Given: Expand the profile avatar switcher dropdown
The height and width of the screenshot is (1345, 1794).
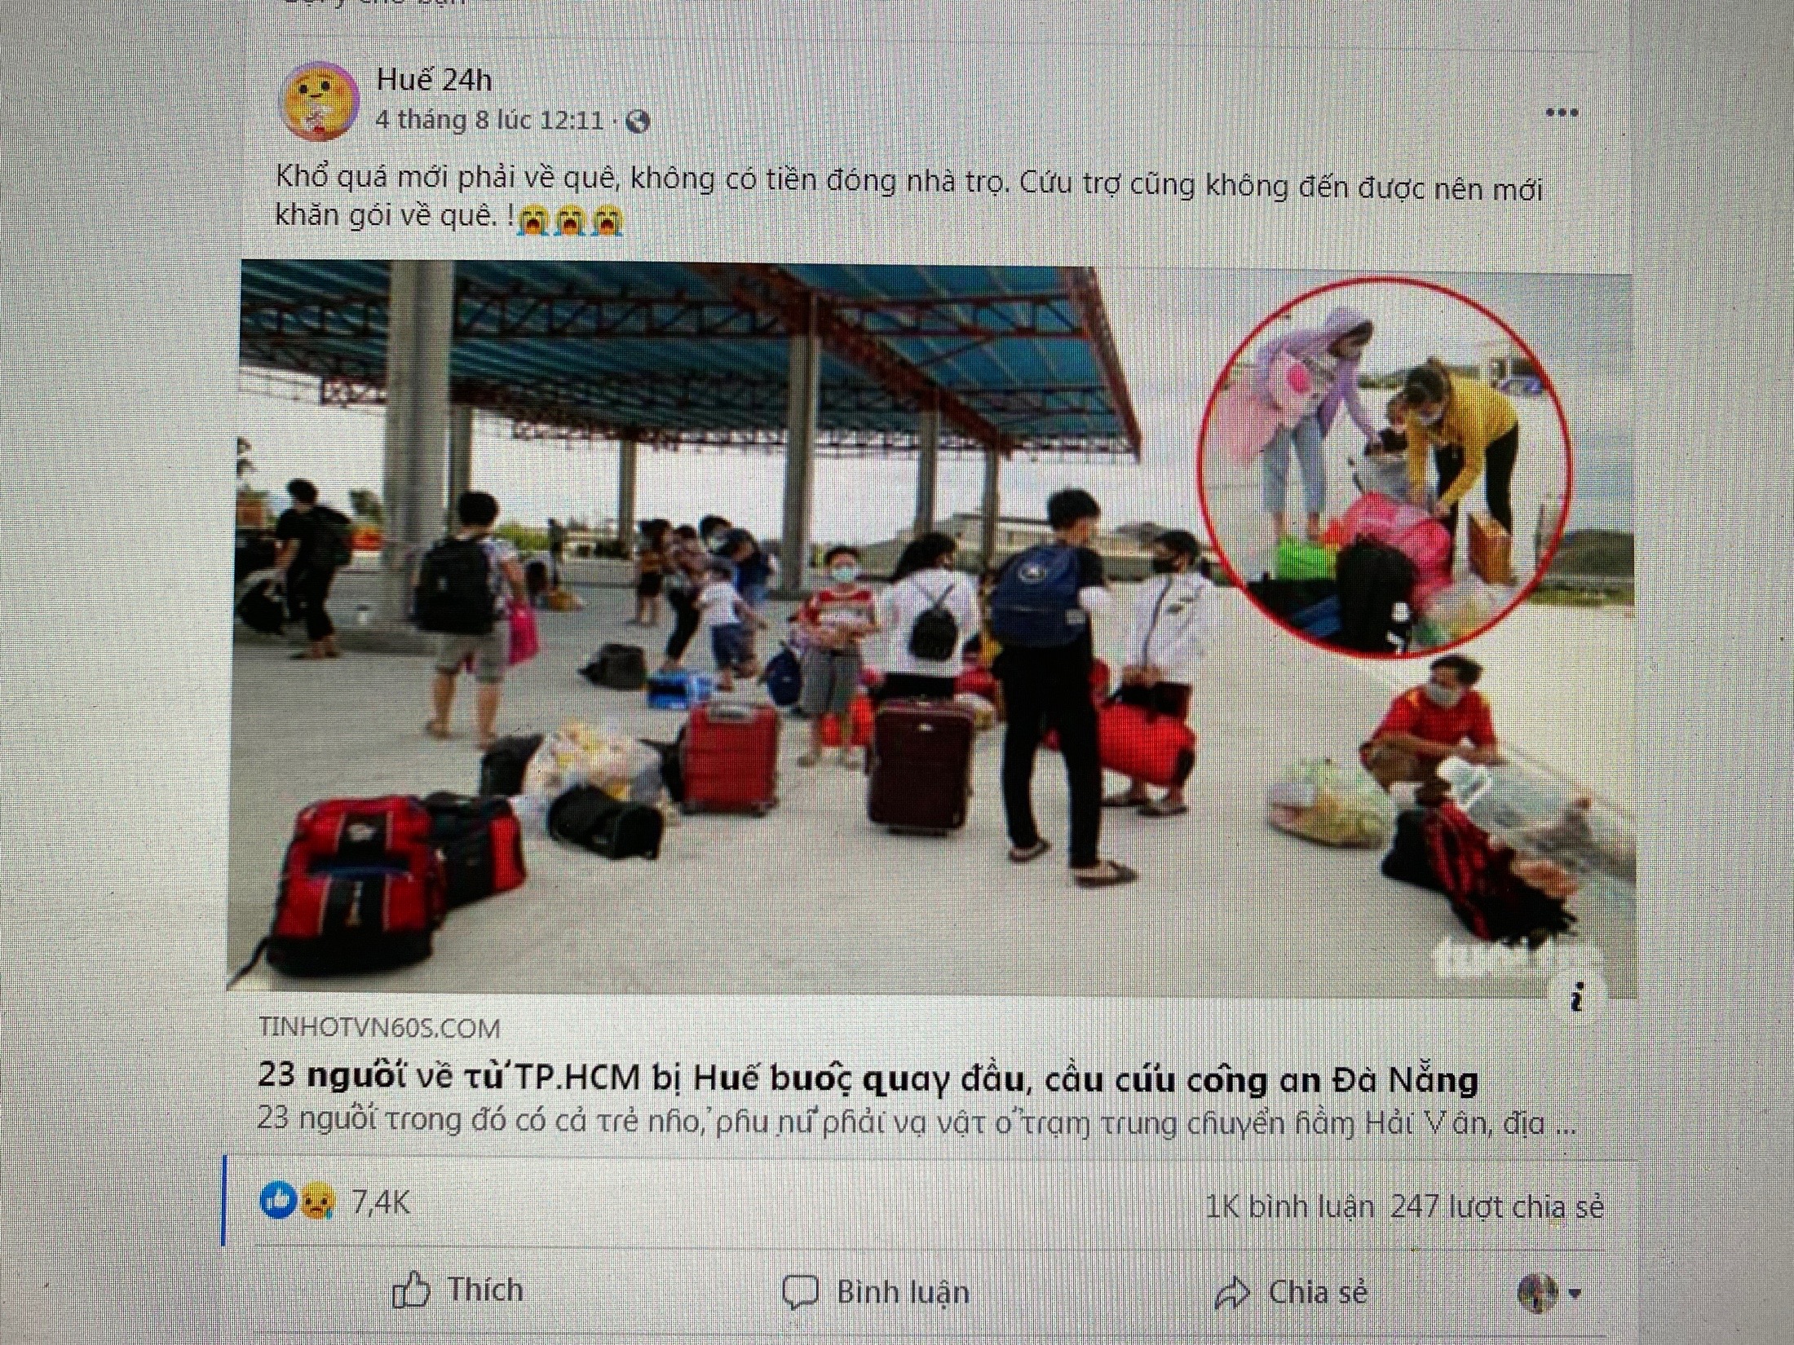Looking at the screenshot, I should pyautogui.click(x=1549, y=1293).
